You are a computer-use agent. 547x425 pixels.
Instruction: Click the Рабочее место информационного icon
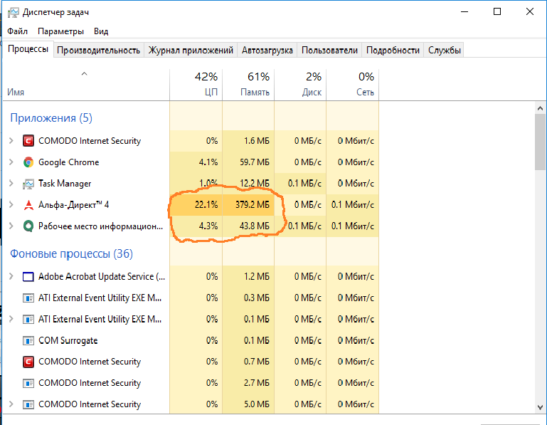pos(28,226)
